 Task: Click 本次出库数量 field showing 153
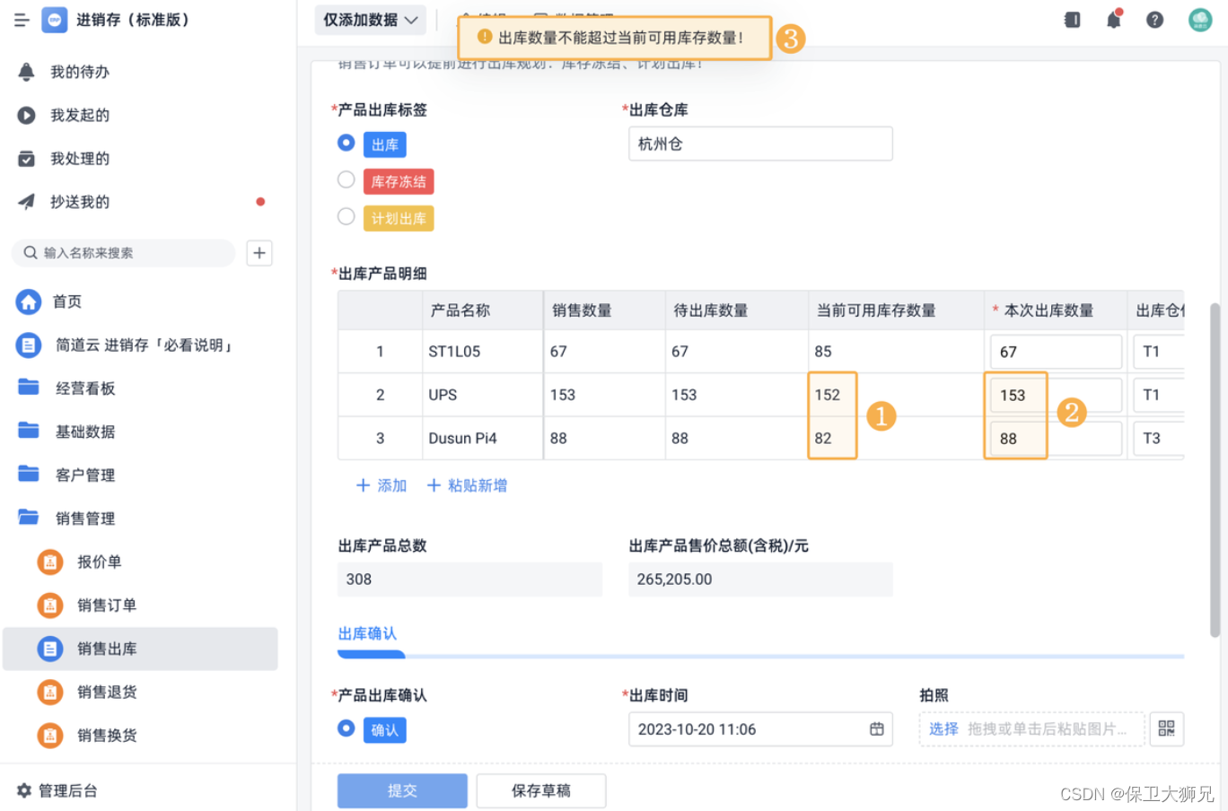coord(1056,396)
